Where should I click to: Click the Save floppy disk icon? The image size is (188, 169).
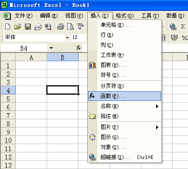(28, 27)
